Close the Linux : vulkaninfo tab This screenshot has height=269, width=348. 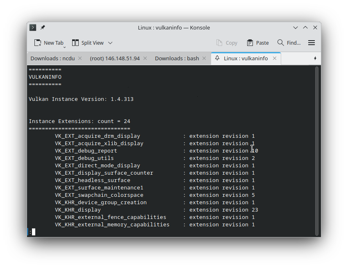[x=275, y=58]
